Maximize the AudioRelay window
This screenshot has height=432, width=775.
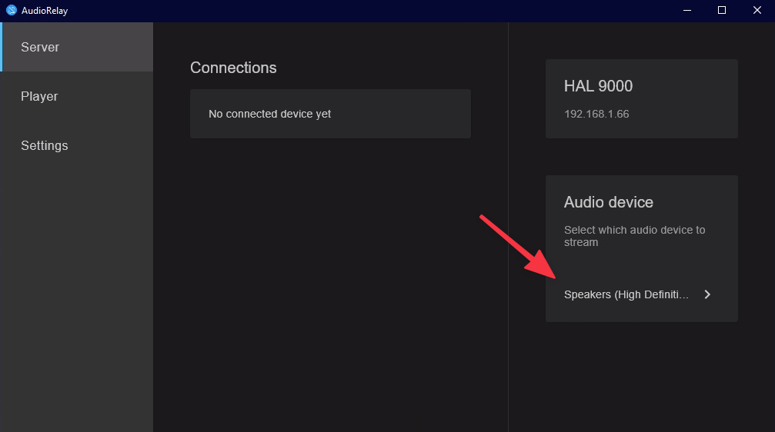722,10
